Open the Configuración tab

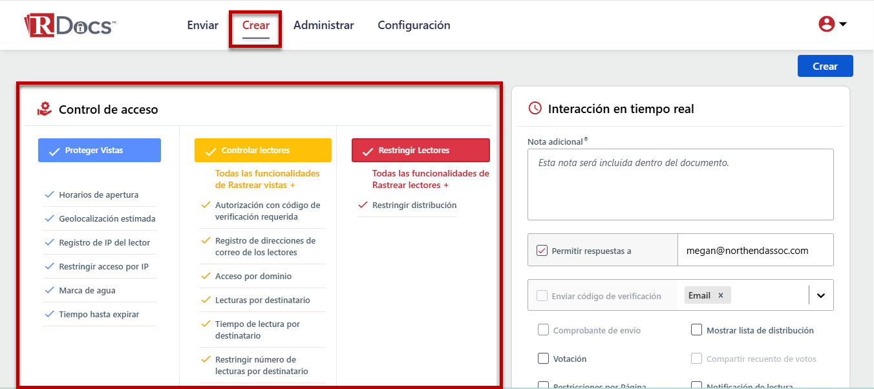(414, 25)
